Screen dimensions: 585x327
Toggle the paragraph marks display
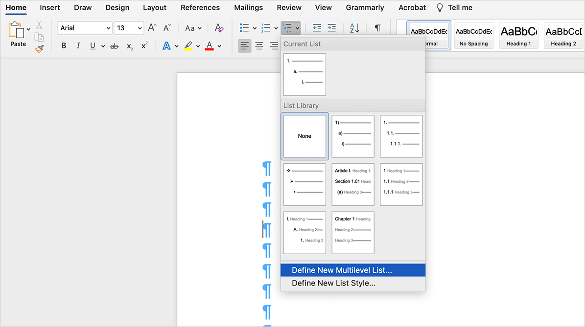point(377,28)
